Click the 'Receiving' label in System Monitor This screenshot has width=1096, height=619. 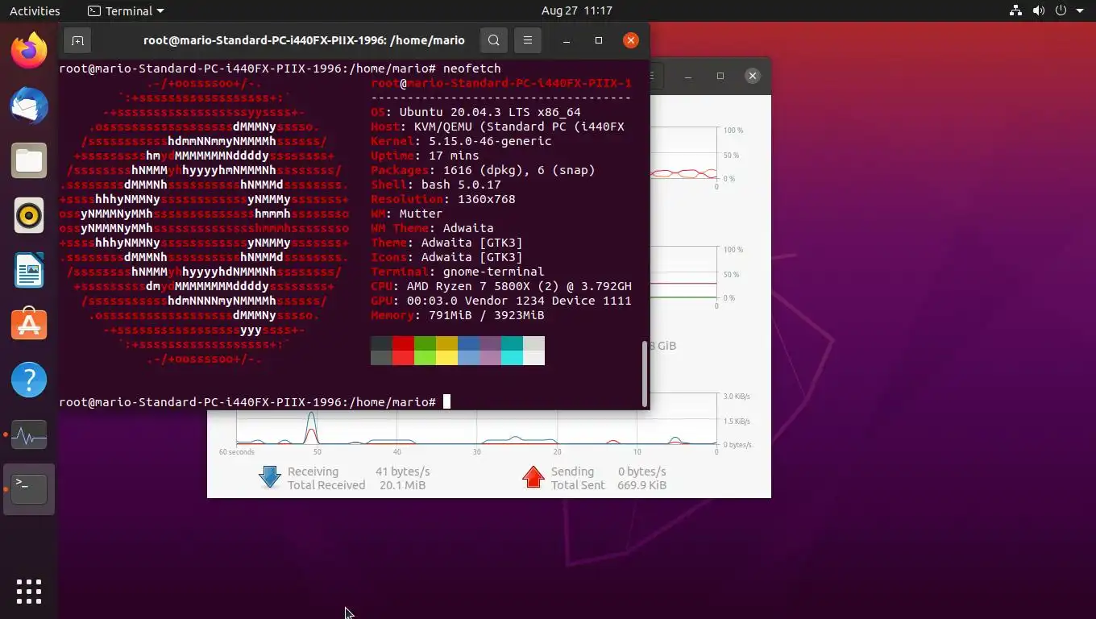(313, 472)
